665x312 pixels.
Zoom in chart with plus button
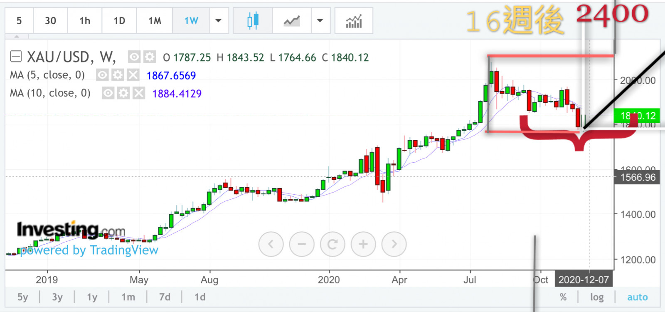[363, 244]
